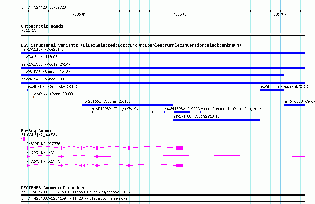This screenshot has height=204, width=315.
Task: Click the PMS2P5|NR_027775 label
Action: click(x=44, y=161)
